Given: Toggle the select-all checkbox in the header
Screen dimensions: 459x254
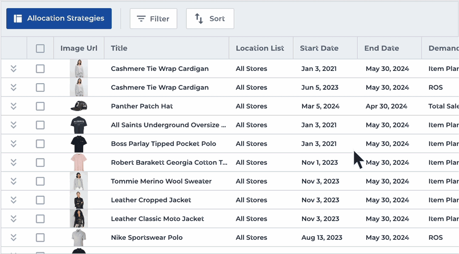Looking at the screenshot, I should click(x=40, y=48).
